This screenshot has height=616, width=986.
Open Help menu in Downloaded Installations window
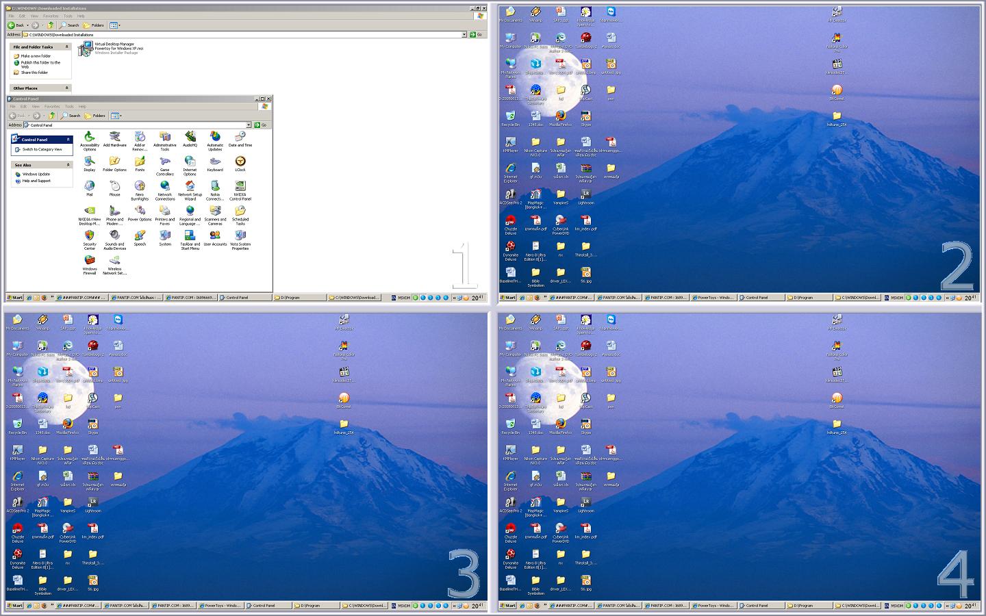point(81,16)
